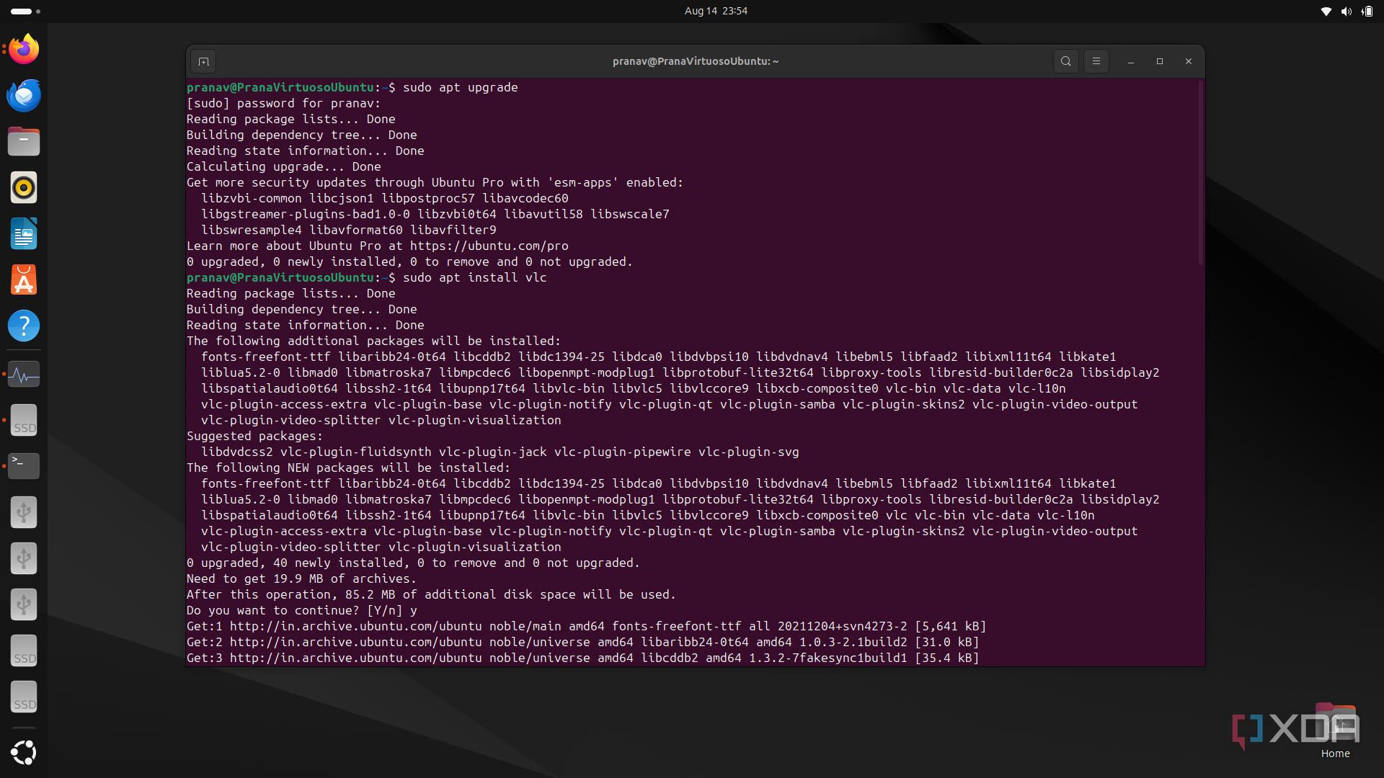Open the terminal hamburger menu
This screenshot has width=1384, height=778.
tap(1096, 61)
